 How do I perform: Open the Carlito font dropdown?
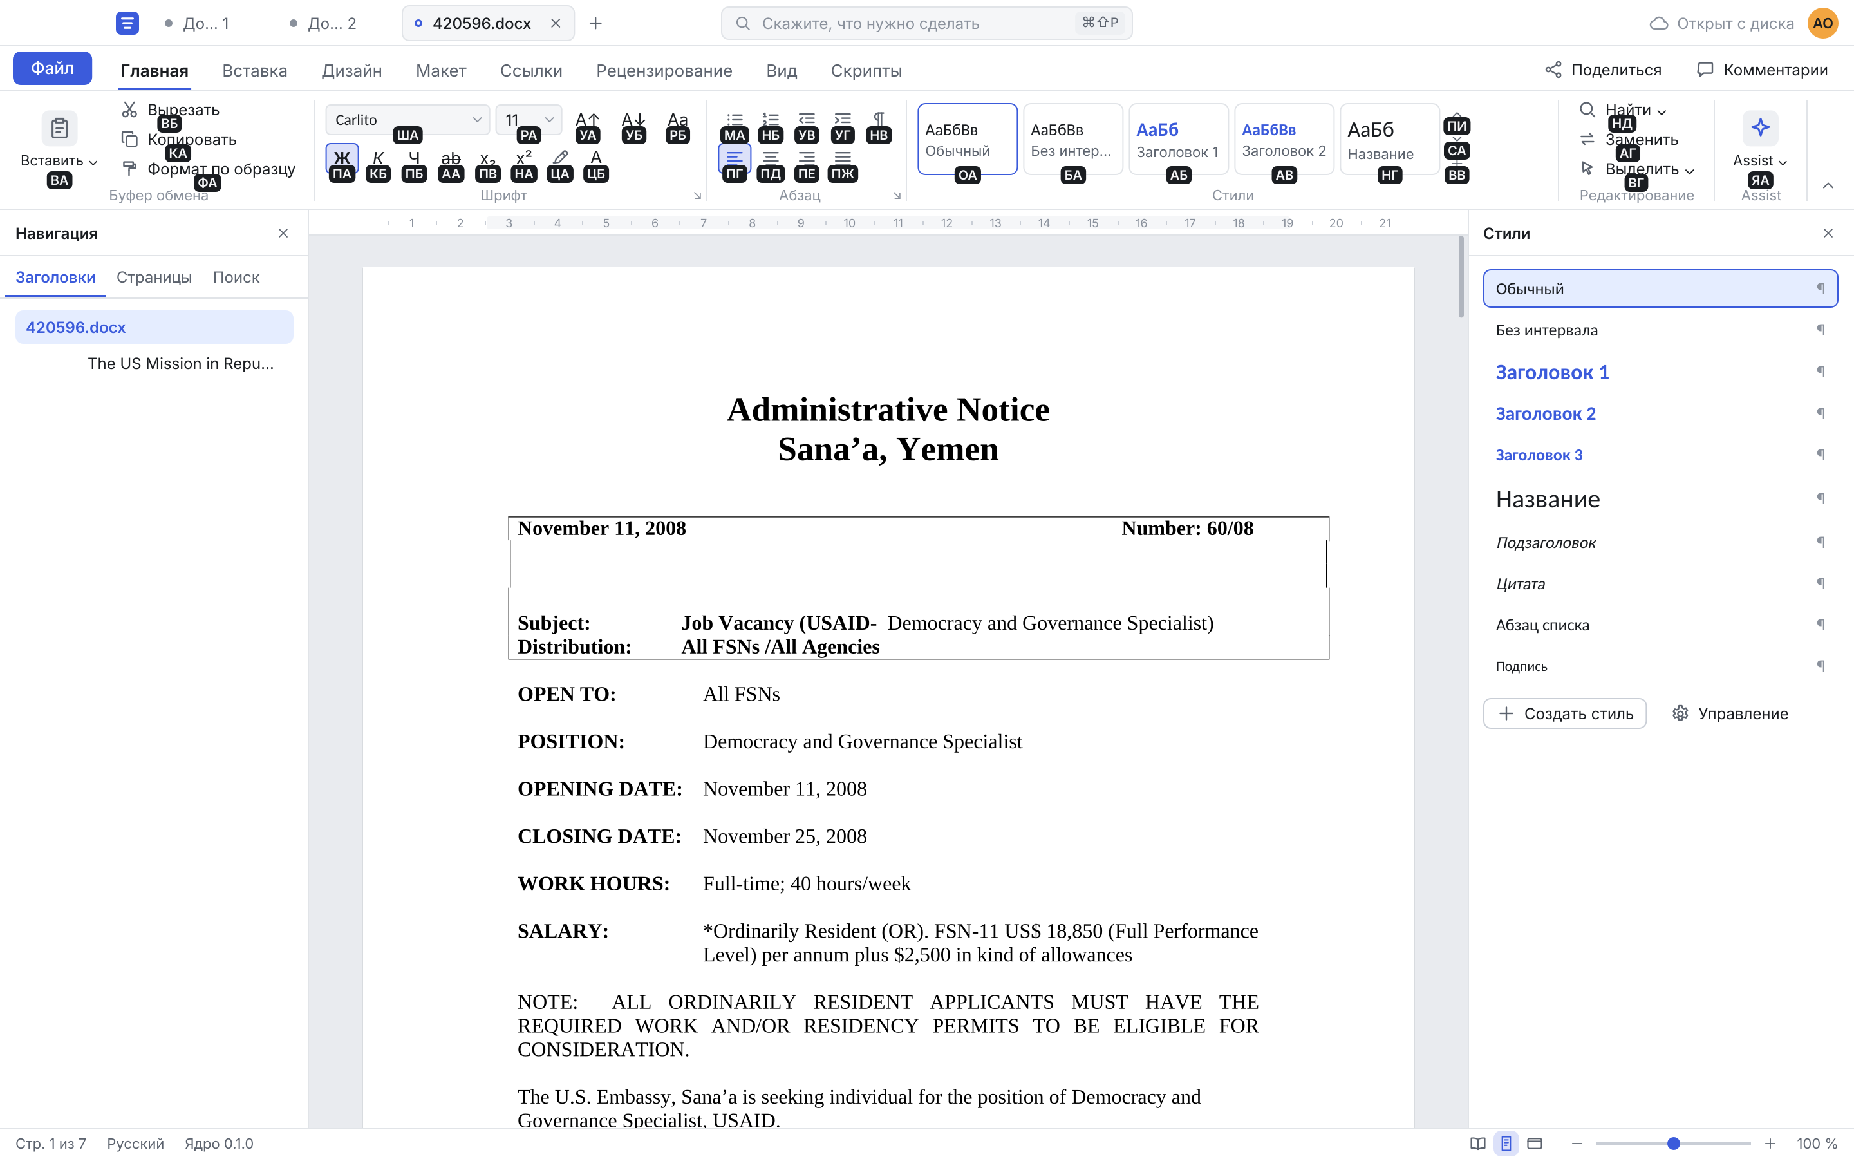(x=407, y=120)
